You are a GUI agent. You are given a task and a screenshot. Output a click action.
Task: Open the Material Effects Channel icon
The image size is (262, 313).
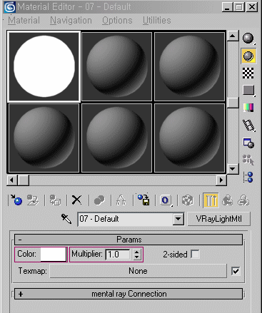[x=166, y=200]
